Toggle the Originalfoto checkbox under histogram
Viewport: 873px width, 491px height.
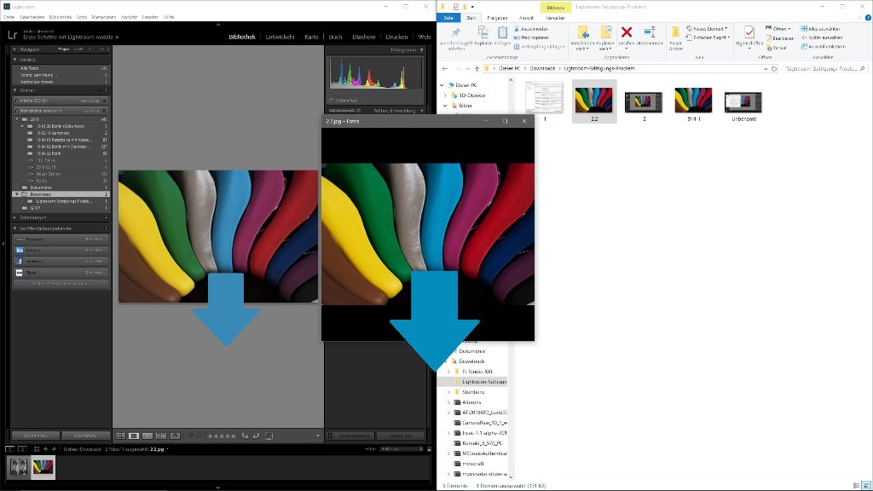click(332, 101)
